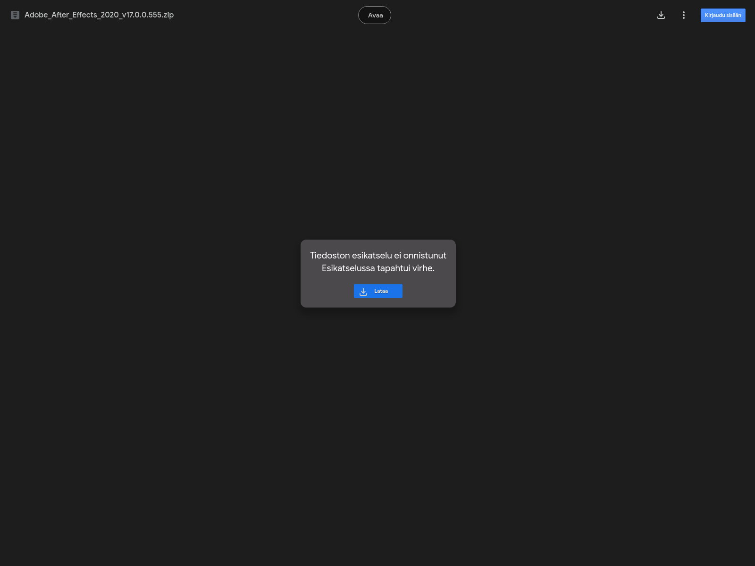
Task: Click the blue Lataa download button
Action: point(378,291)
